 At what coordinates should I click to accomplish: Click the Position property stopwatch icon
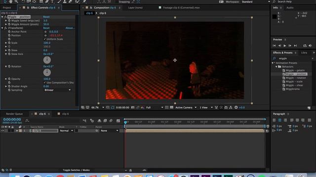(x=9, y=35)
